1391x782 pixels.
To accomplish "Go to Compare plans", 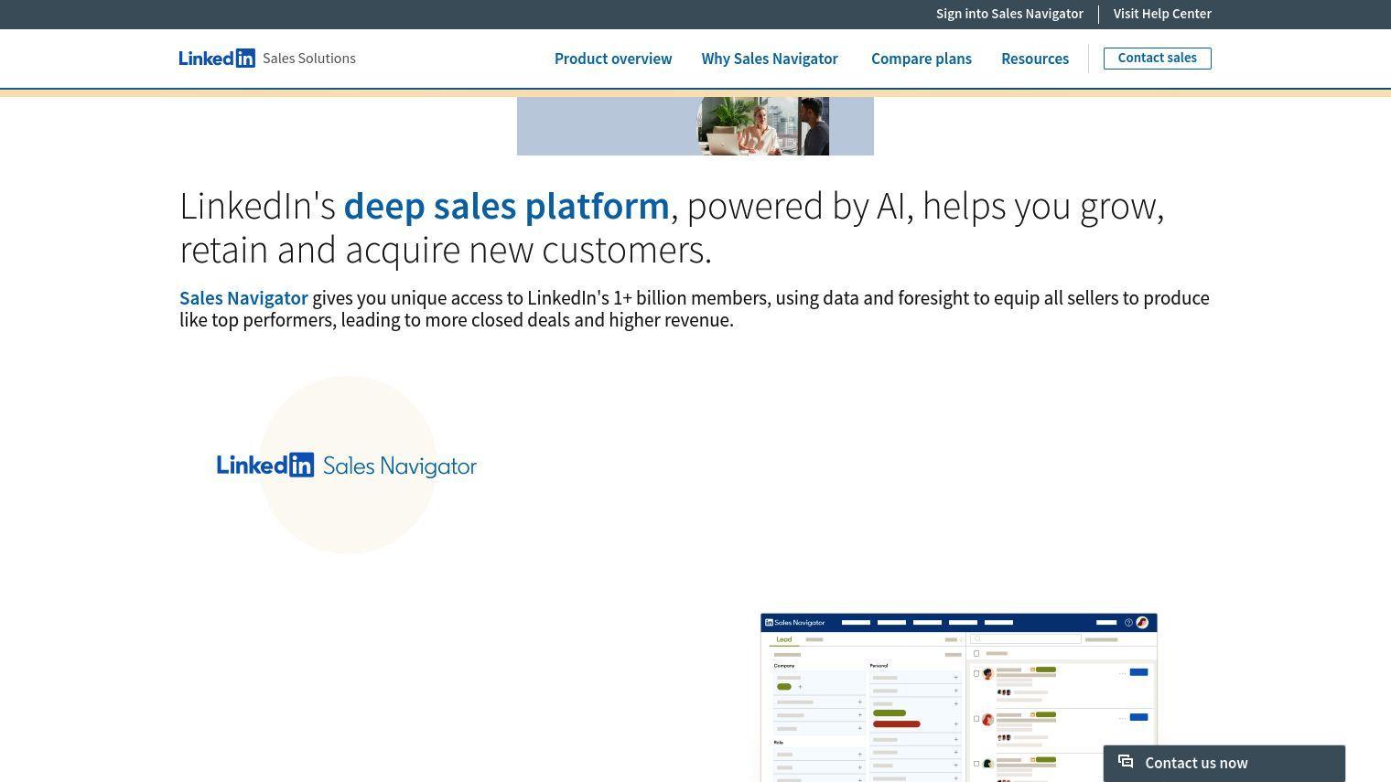I will [x=922, y=59].
